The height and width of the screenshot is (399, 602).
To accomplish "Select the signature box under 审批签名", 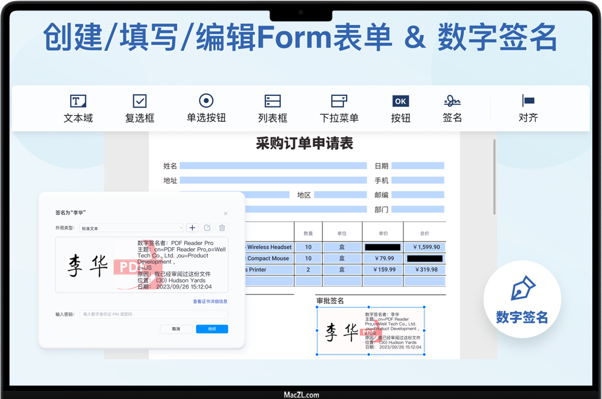I will pyautogui.click(x=370, y=331).
